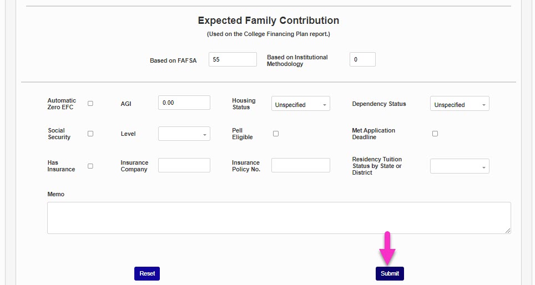
Task: Click the Memo box resize handle
Action: 508,231
